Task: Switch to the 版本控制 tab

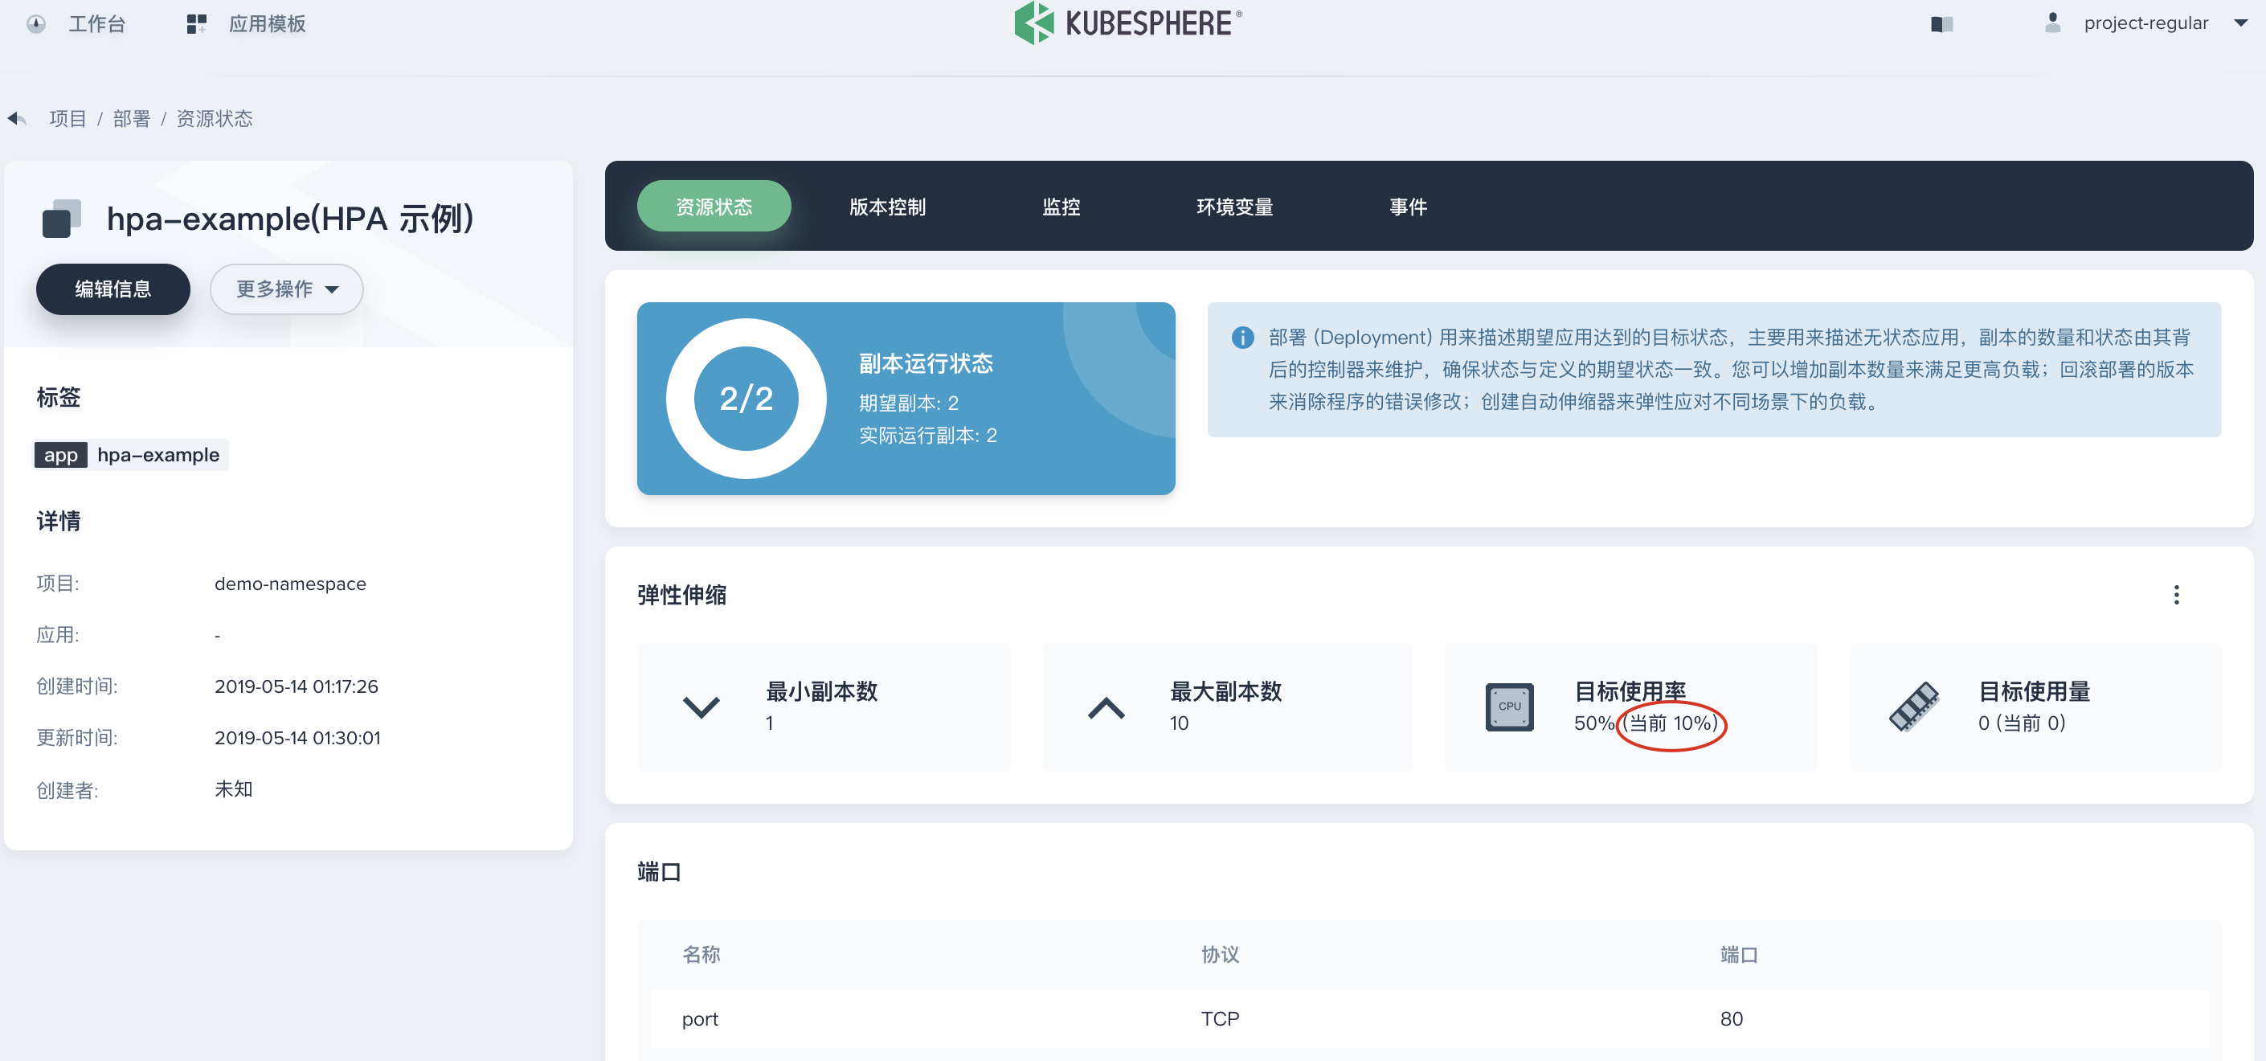Action: tap(886, 207)
